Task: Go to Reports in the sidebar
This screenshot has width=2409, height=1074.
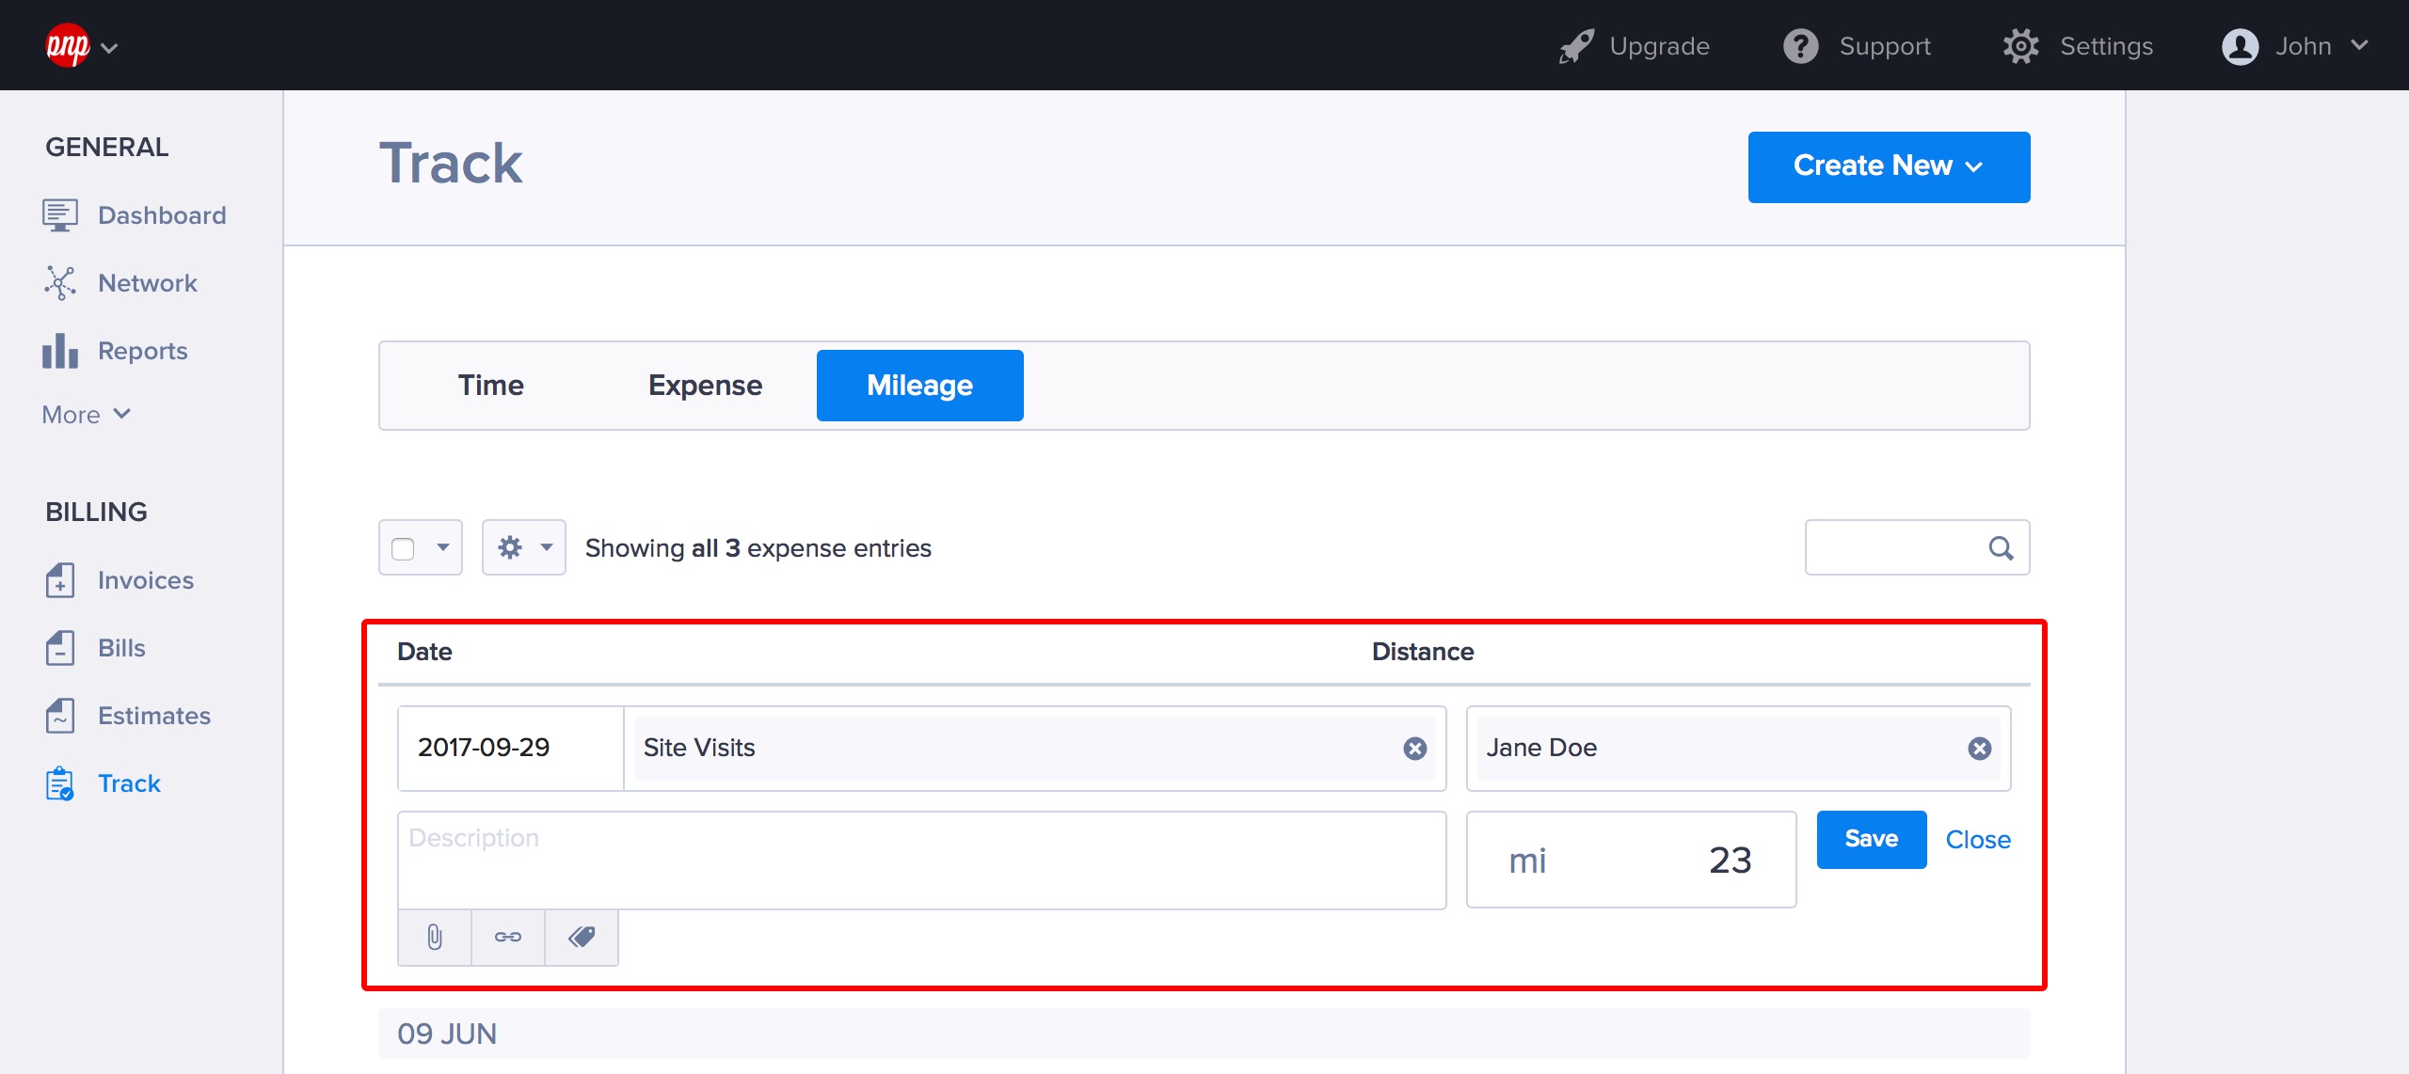Action: (x=142, y=351)
